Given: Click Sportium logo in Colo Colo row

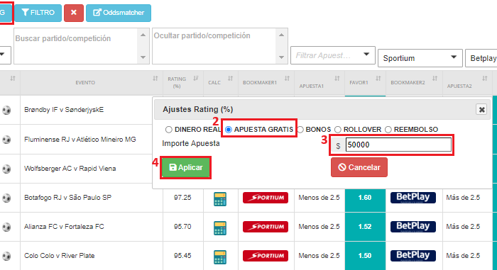Looking at the screenshot, I should point(266,256).
